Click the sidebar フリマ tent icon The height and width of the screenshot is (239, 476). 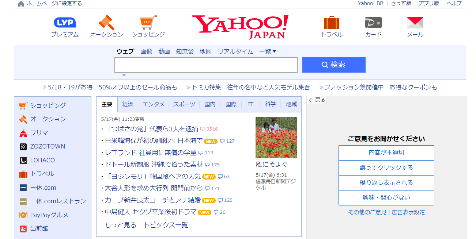[x=23, y=133]
